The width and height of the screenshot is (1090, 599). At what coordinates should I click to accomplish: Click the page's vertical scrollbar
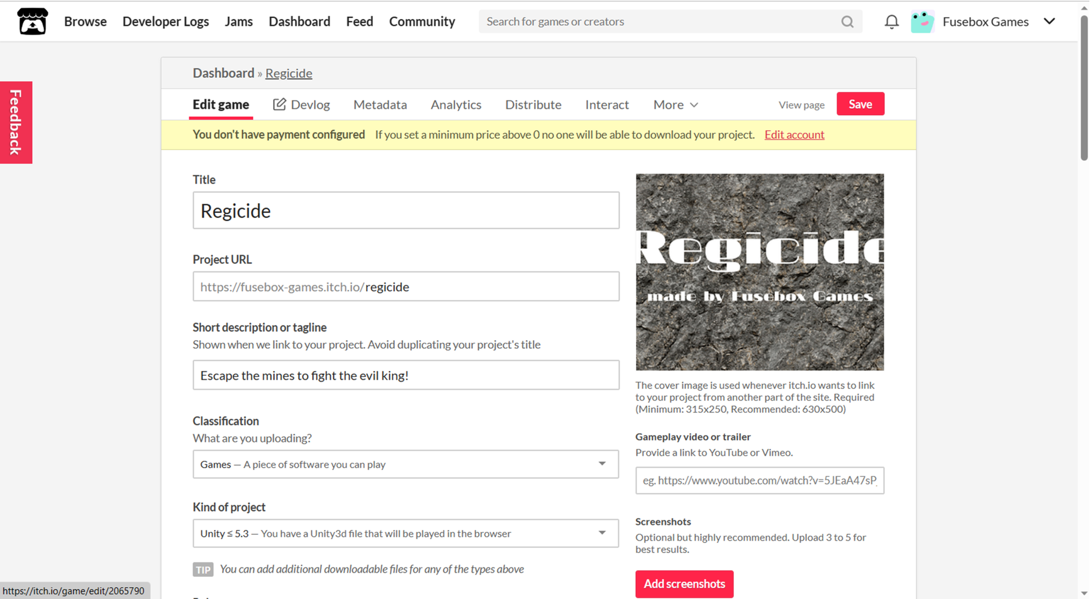point(1084,88)
